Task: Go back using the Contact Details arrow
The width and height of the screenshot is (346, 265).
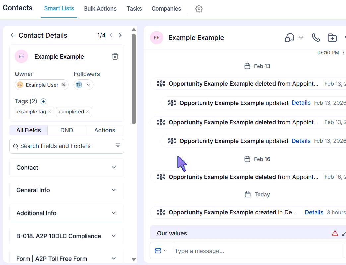Action: point(13,35)
